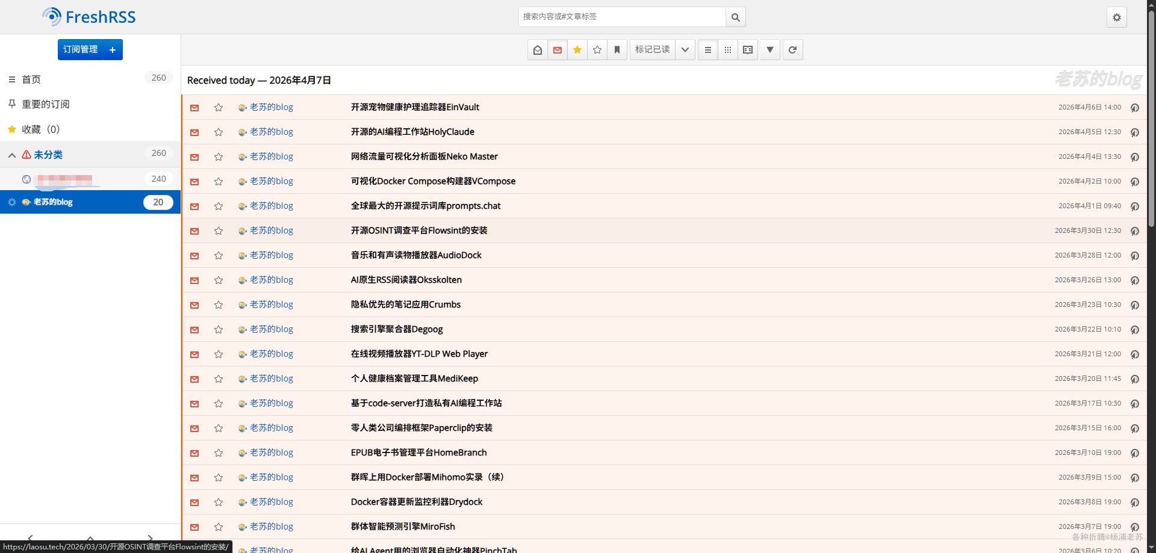Change the article sort order

(770, 50)
